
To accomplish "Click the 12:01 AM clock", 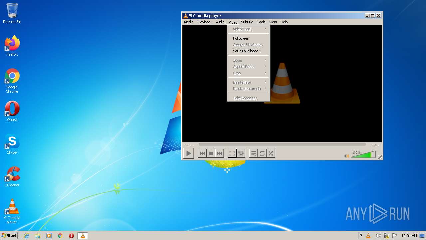I will [x=409, y=236].
